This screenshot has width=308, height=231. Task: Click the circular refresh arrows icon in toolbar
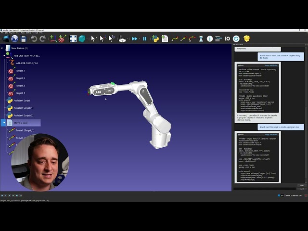pos(236,38)
